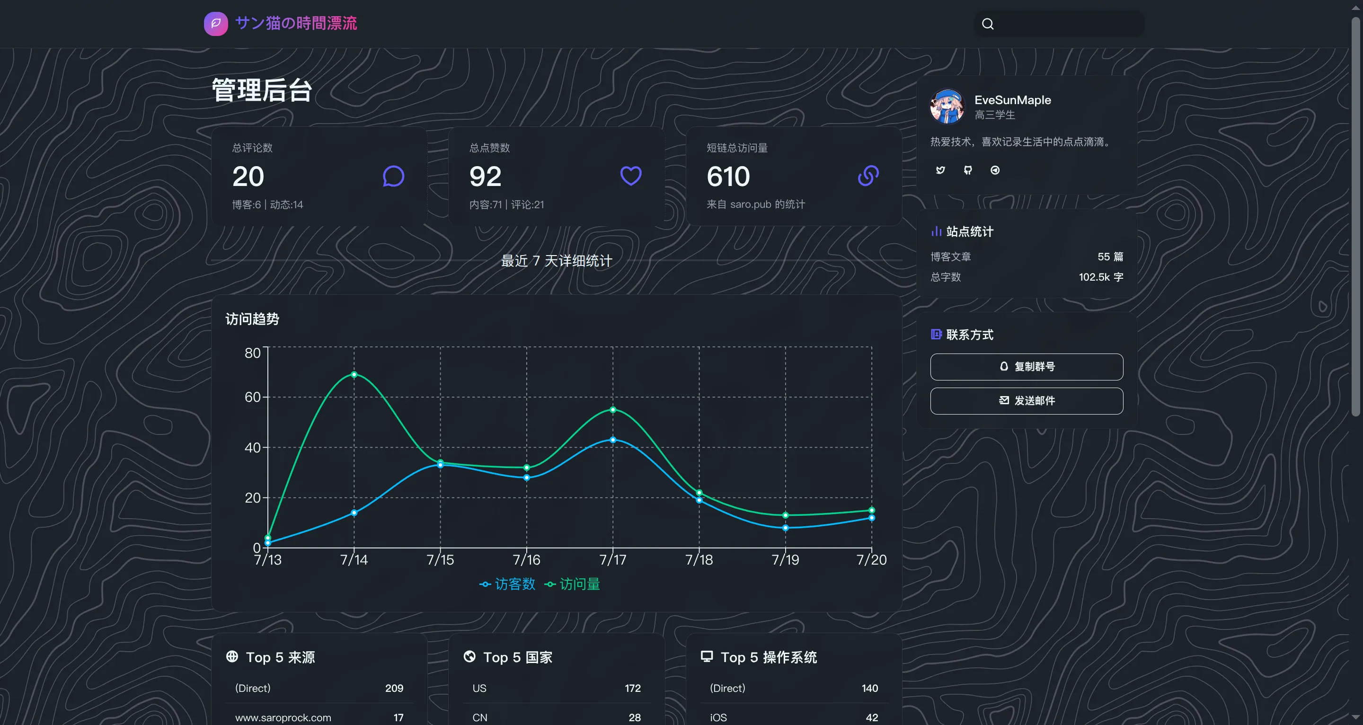The height and width of the screenshot is (725, 1363).
Task: Click the short-link chain icon
Action: 868,176
